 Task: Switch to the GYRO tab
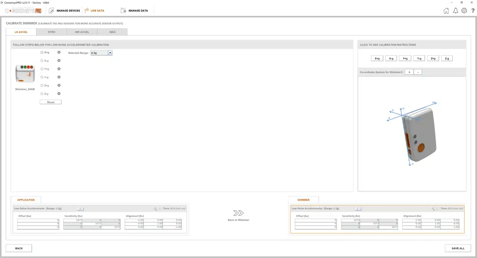52,32
